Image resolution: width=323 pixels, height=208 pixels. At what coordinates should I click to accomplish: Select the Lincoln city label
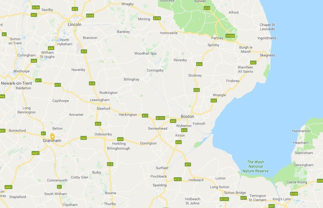[74, 24]
